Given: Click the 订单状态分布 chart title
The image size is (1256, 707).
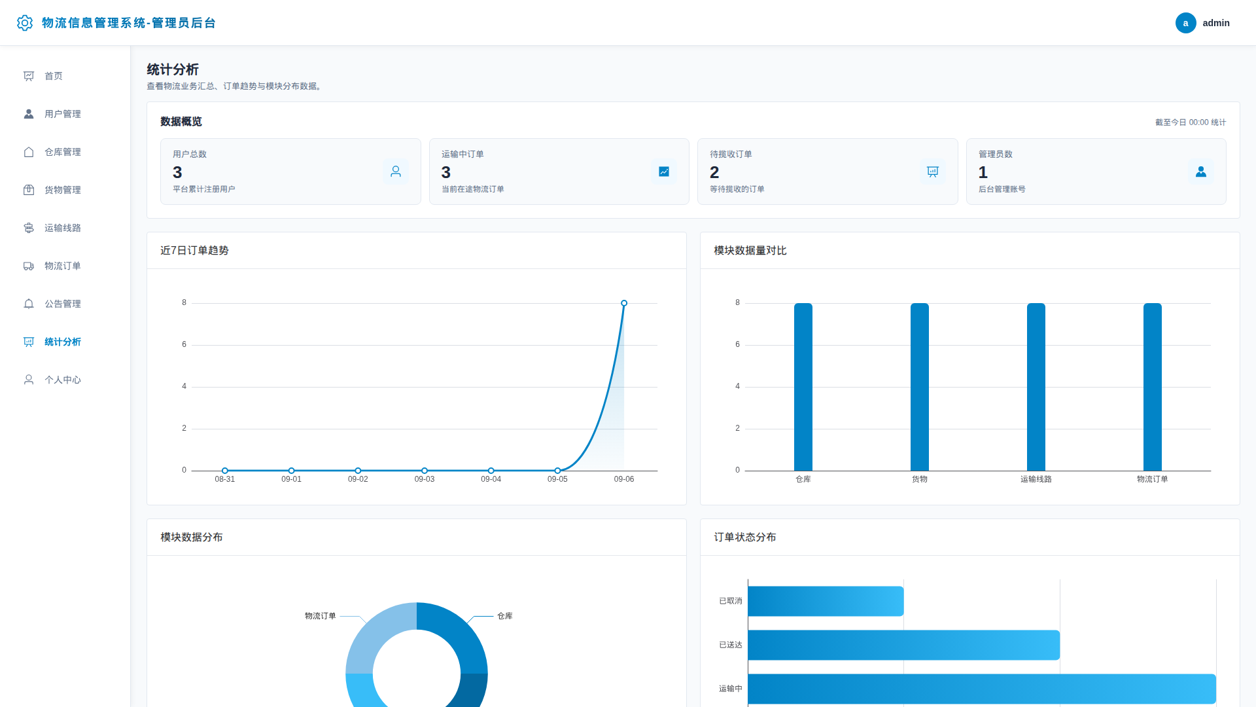Looking at the screenshot, I should click(x=745, y=537).
